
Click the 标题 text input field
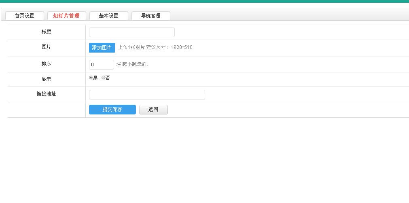[x=131, y=32]
